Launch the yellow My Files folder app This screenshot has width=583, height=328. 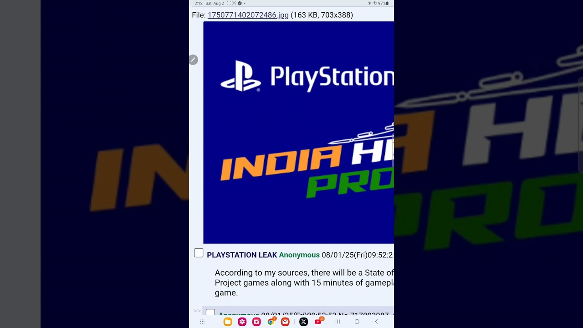[228, 322]
